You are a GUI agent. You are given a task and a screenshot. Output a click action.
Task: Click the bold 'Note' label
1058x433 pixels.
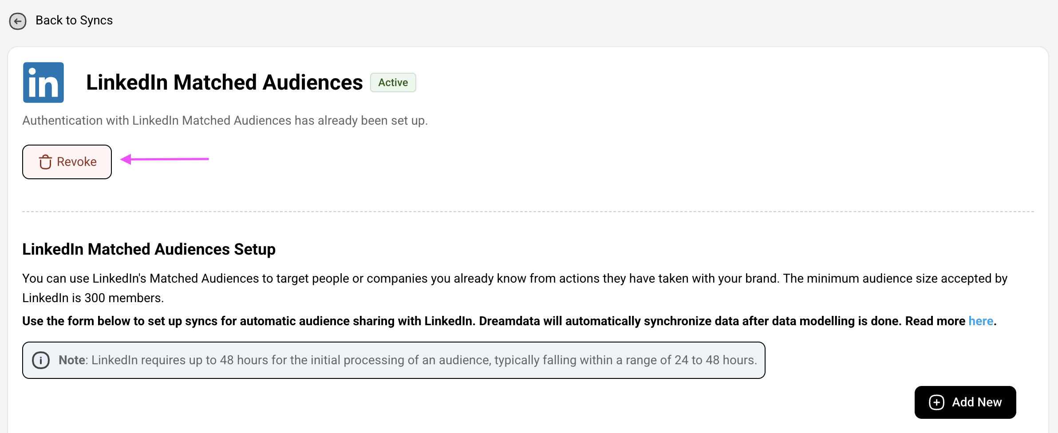[71, 360]
